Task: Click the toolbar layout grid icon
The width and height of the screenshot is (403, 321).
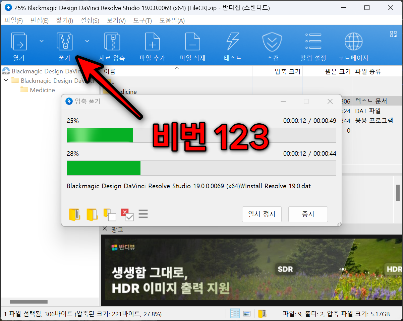Action: pos(393,34)
